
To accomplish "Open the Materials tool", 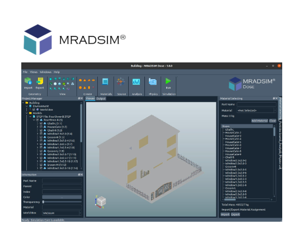I will (x=105, y=82).
